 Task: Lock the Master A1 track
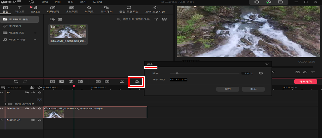[39, 120]
